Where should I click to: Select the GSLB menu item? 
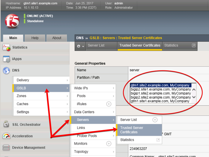[x=42, y=88]
